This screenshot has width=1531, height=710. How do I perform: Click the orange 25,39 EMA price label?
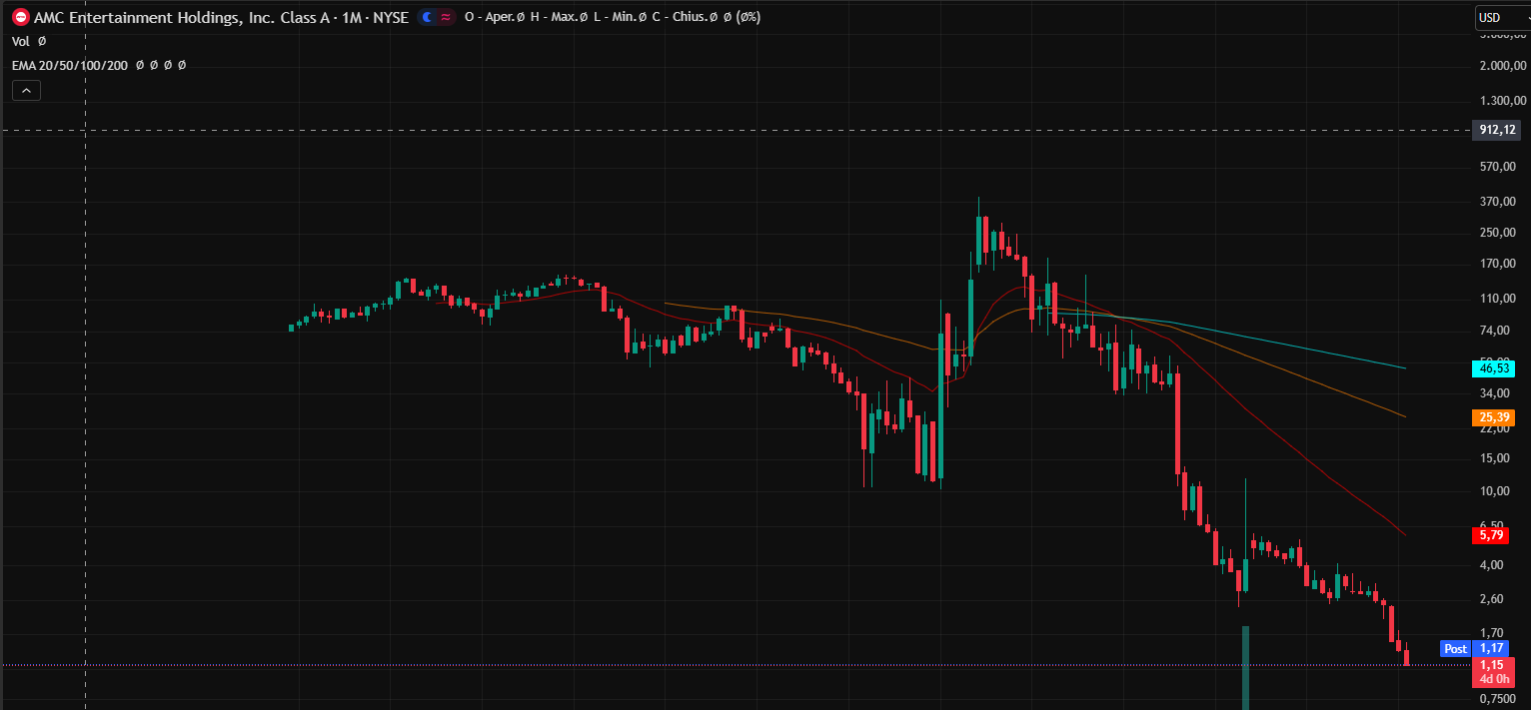click(x=1496, y=417)
